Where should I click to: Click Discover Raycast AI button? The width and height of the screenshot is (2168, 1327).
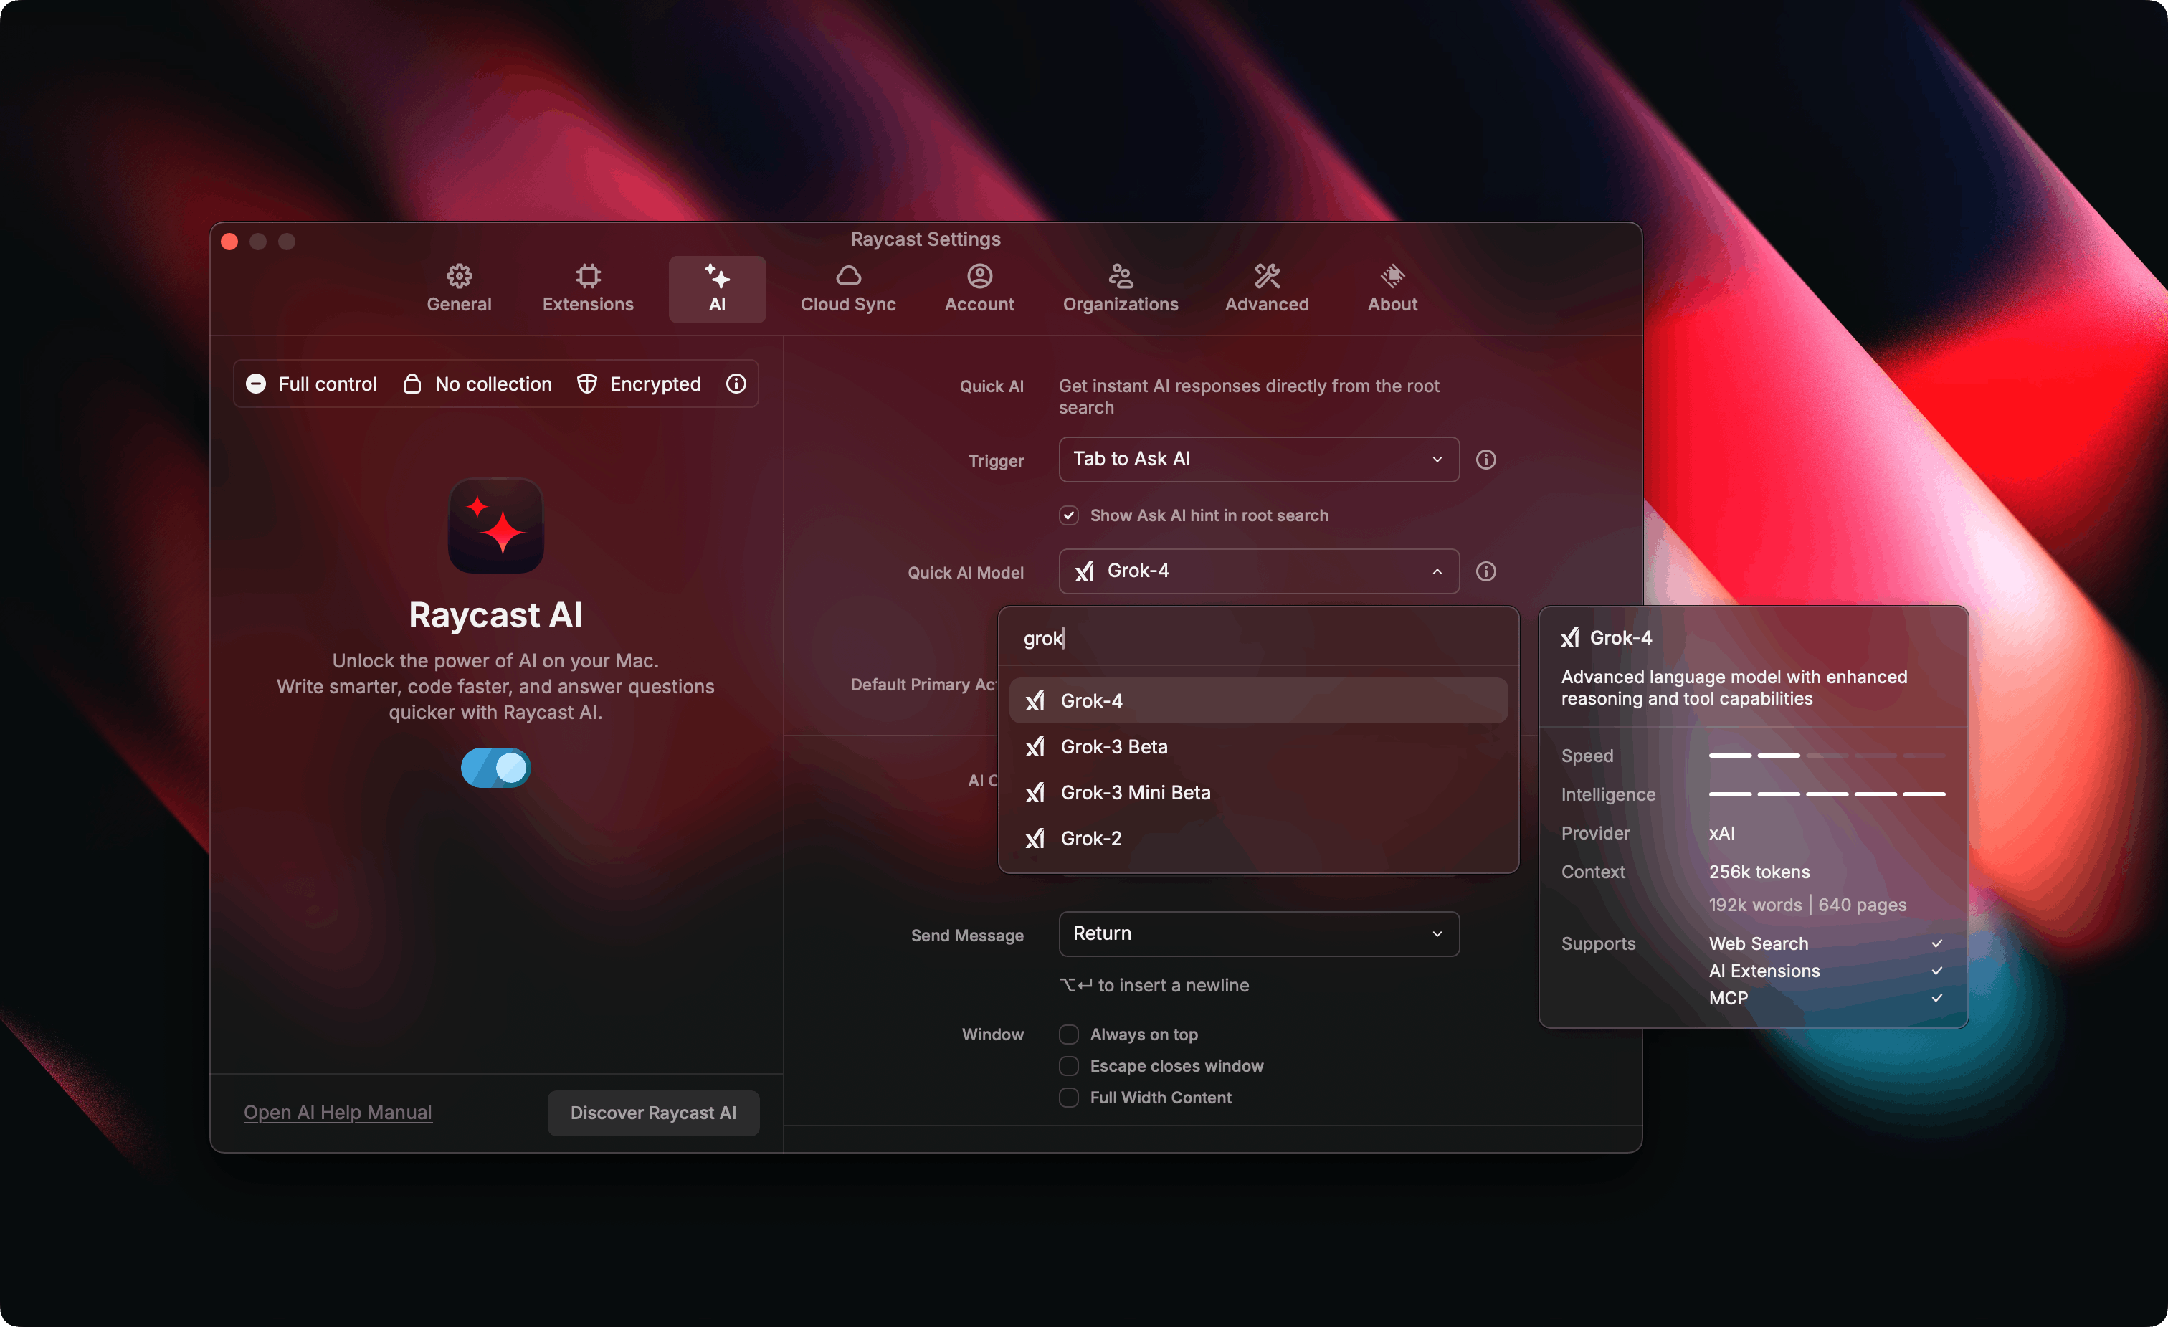pos(653,1113)
